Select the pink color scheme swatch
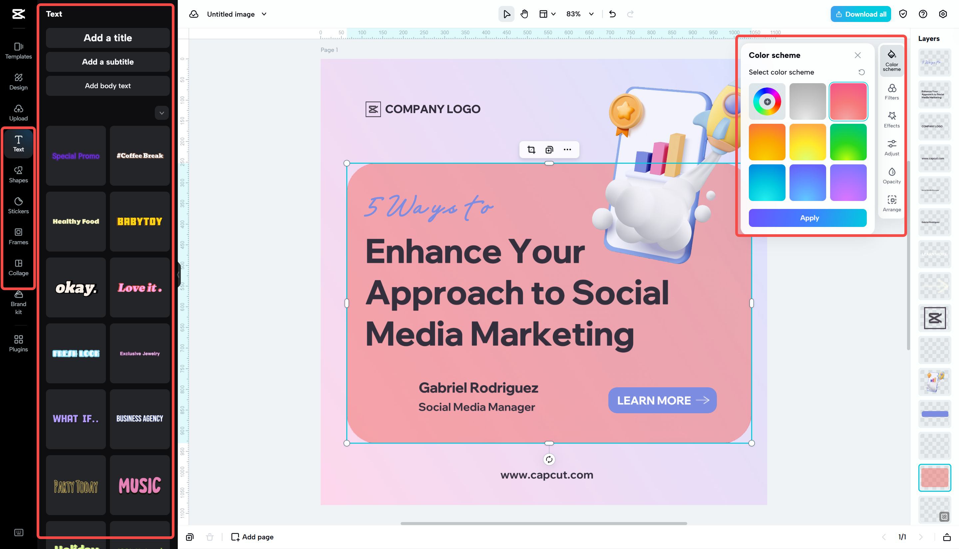The width and height of the screenshot is (959, 549). [848, 101]
